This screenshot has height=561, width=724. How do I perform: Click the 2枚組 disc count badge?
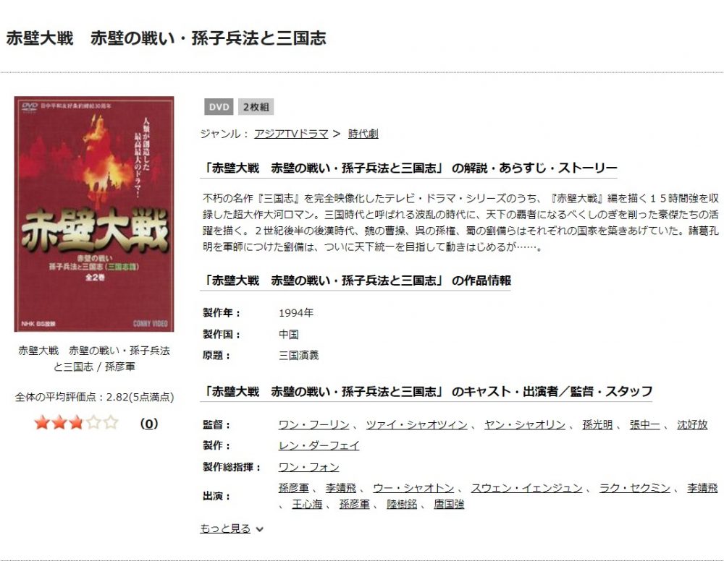256,107
